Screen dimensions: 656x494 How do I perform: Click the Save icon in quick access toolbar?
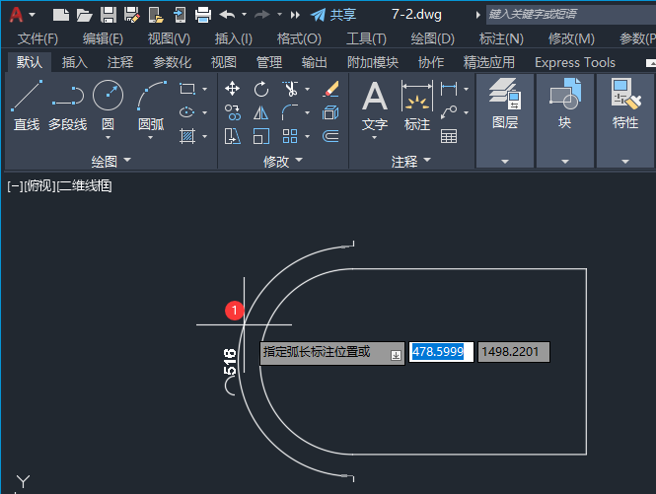108,15
